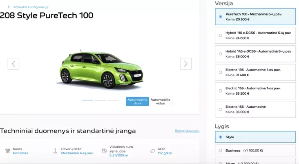
Task: Click the next image right arrow
Action: [185, 64]
